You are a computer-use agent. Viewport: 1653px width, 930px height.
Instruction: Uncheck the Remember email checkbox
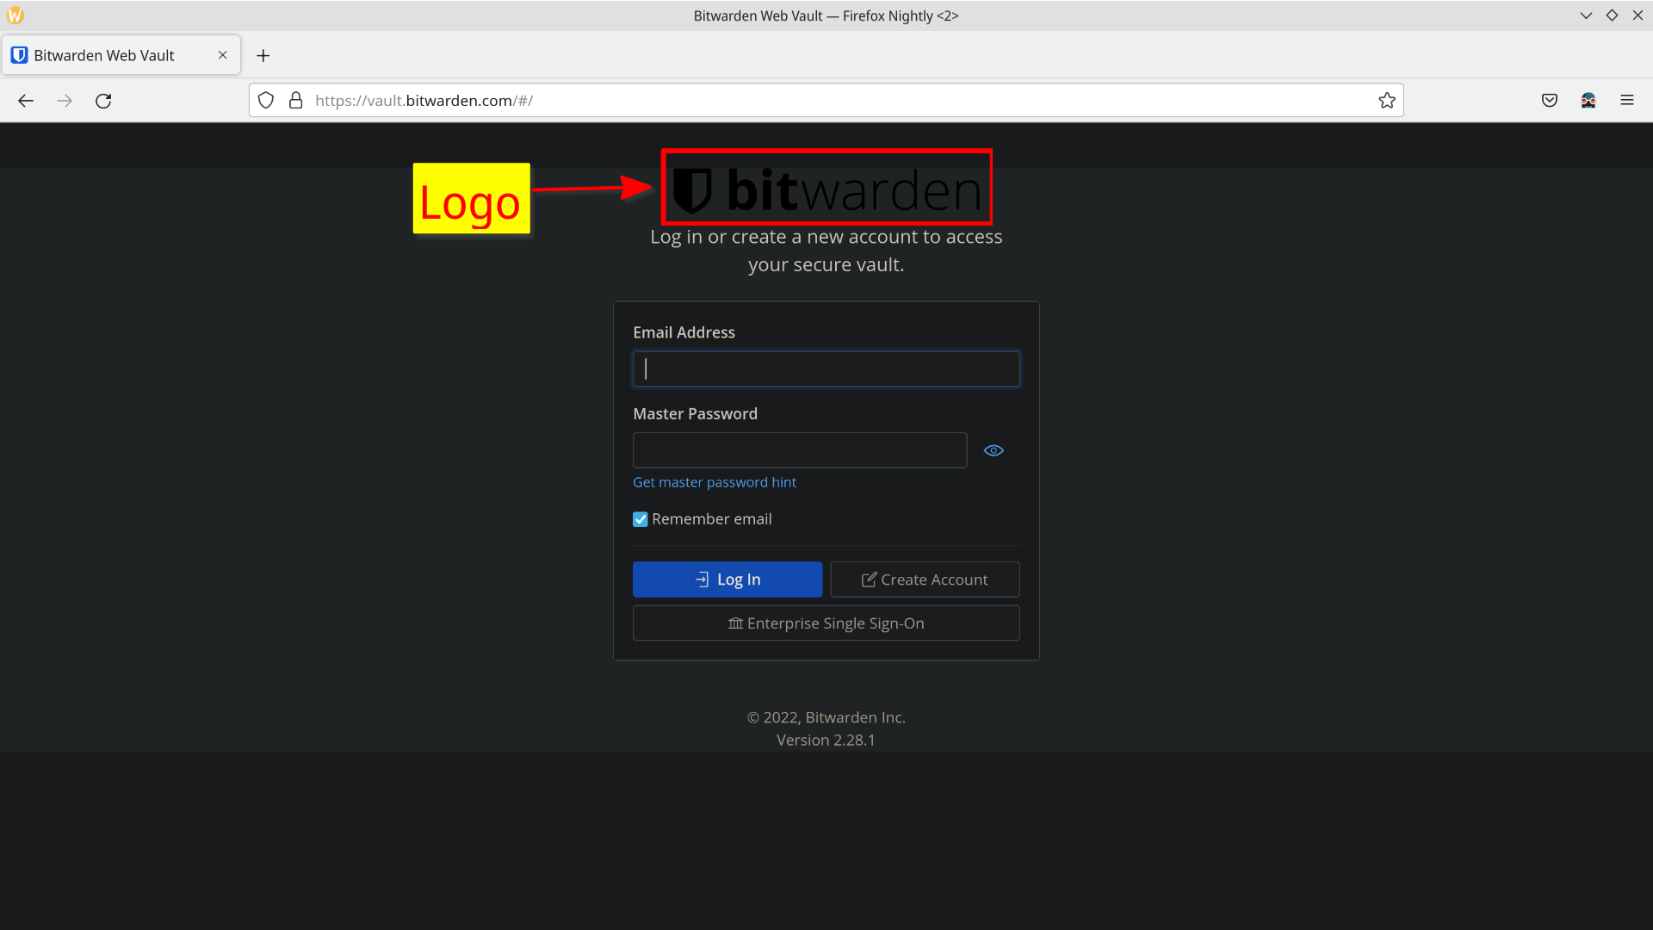coord(640,518)
